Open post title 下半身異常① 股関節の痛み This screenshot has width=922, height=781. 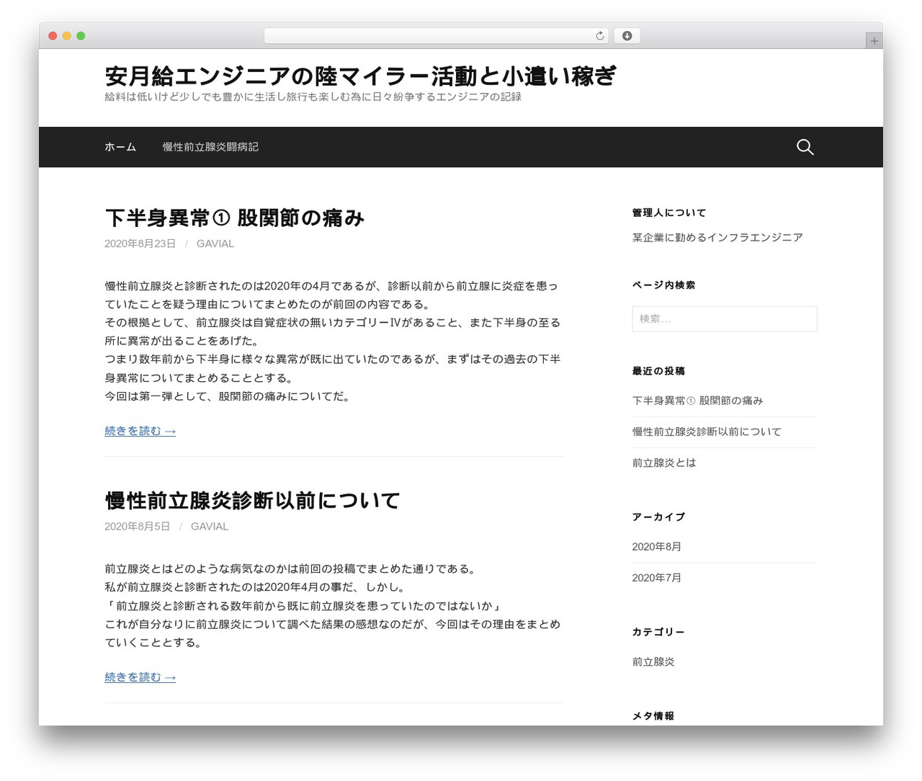click(235, 218)
